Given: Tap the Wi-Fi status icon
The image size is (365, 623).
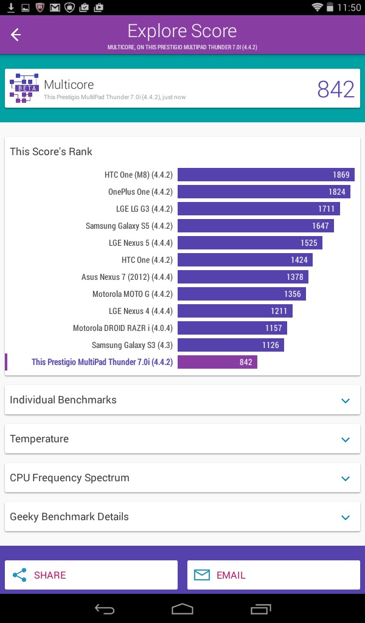Looking at the screenshot, I should coord(317,7).
